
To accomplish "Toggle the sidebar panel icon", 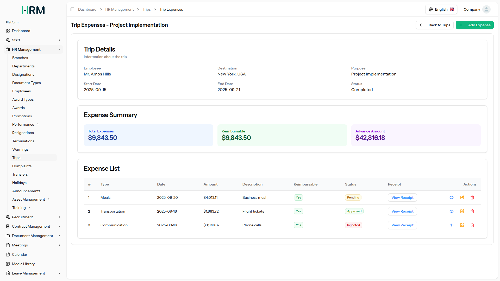I will (x=72, y=9).
